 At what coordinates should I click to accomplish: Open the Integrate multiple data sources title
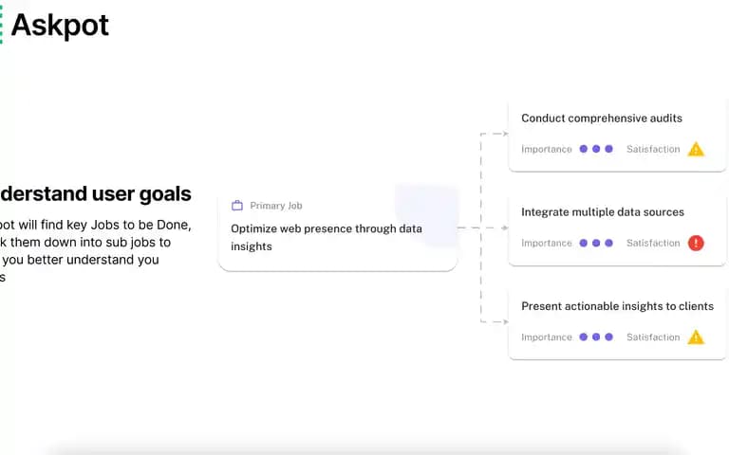coord(603,212)
